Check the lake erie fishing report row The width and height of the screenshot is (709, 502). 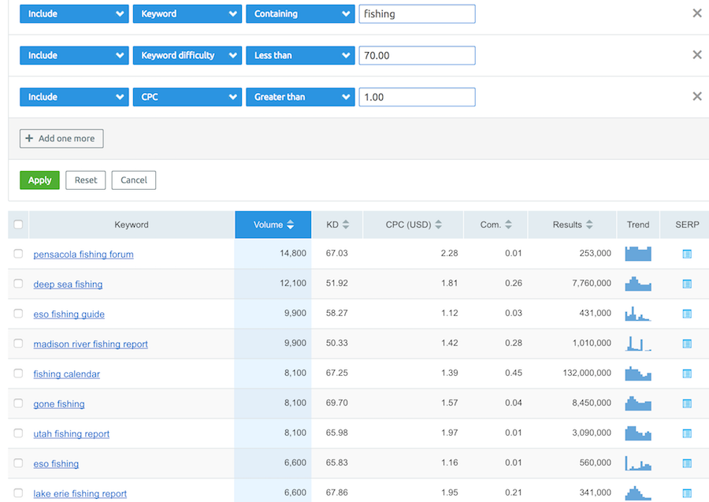[x=18, y=493]
